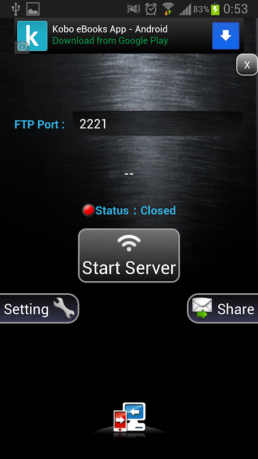Tap the battery indicator in status bar

click(x=215, y=9)
